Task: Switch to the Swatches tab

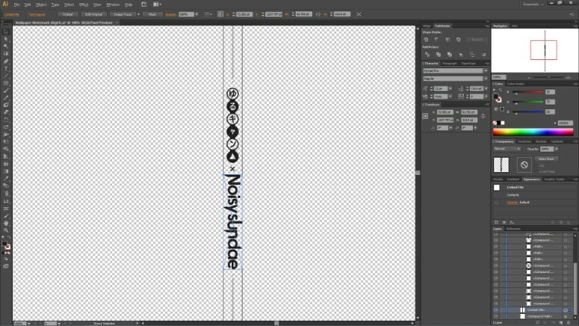Action: click(x=524, y=142)
